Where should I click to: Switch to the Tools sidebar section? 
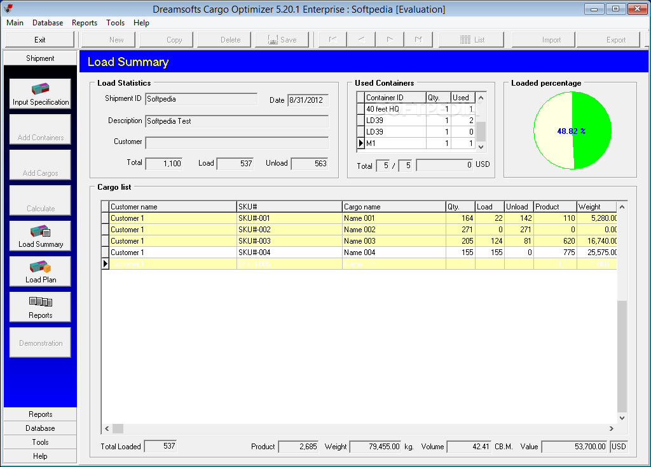pos(40,442)
